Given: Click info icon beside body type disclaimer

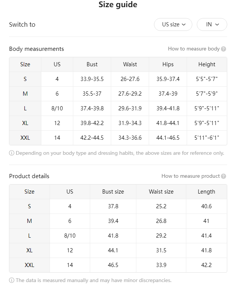Looking at the screenshot, I should click(12, 153).
